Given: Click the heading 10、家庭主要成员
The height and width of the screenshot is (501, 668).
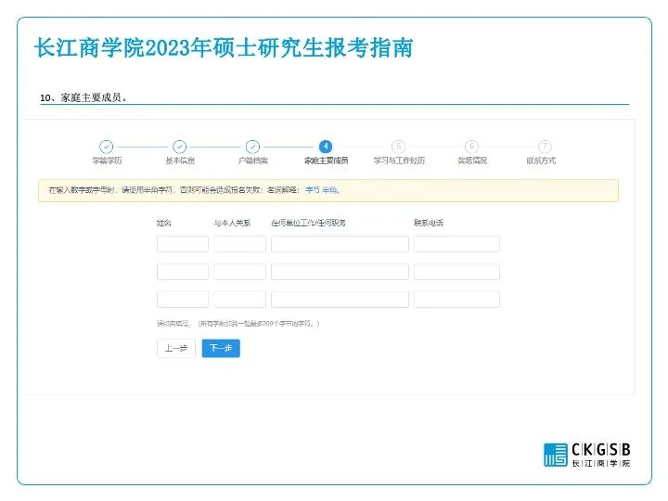Looking at the screenshot, I should [x=83, y=97].
